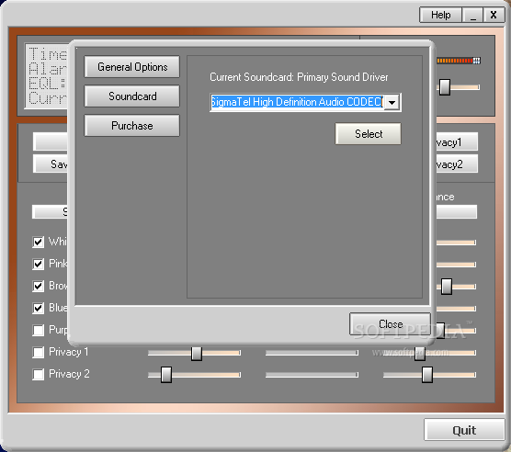Expand the soundcard dropdown arrow
The image size is (511, 452).
coord(392,103)
